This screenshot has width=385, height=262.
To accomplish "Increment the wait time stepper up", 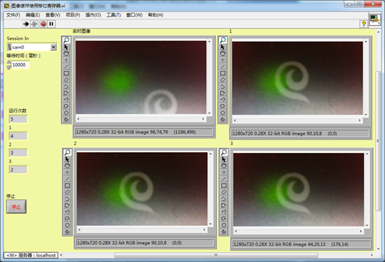I will point(9,63).
